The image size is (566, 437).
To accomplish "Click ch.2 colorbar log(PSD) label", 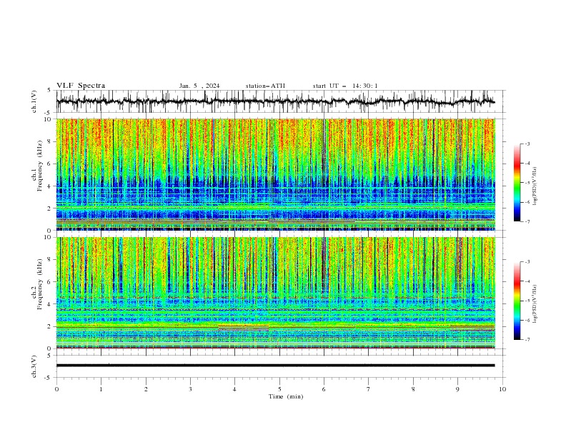I will 535,304.
